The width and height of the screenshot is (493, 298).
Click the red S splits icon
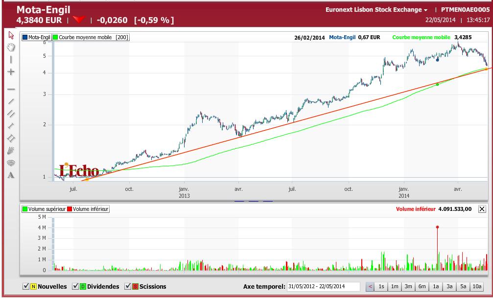pos(135,286)
